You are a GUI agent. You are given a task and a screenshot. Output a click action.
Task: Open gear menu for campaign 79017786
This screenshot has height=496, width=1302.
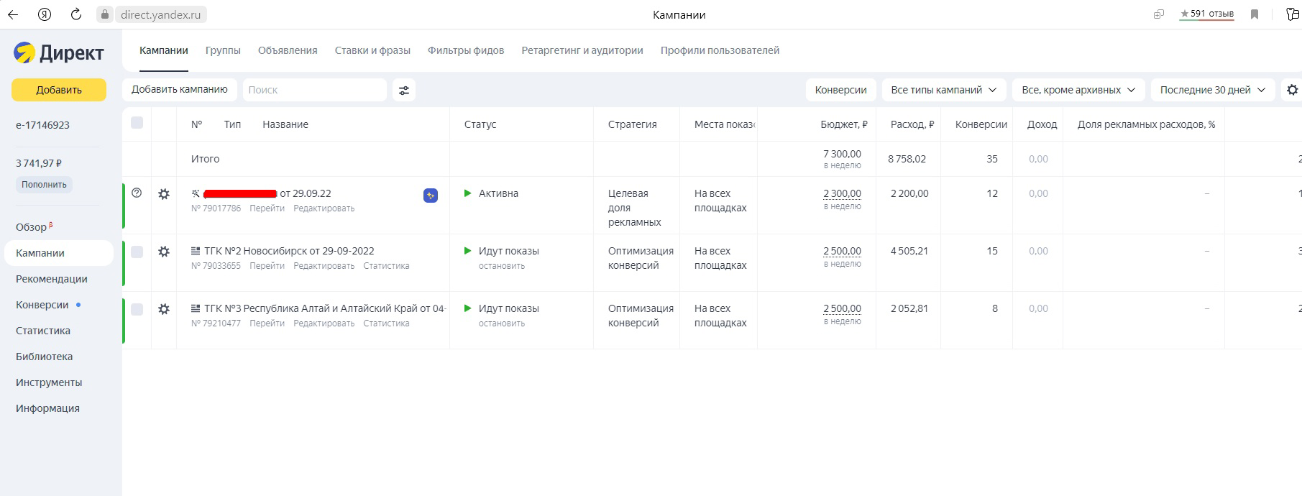pyautogui.click(x=164, y=194)
